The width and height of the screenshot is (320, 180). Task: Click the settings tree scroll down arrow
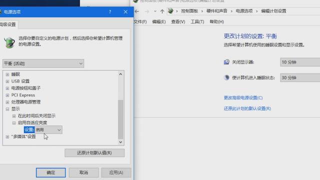(120, 142)
